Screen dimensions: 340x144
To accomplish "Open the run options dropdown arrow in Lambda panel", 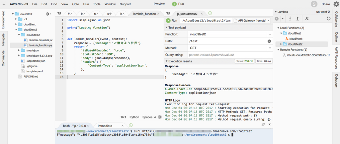I will 283,19.
